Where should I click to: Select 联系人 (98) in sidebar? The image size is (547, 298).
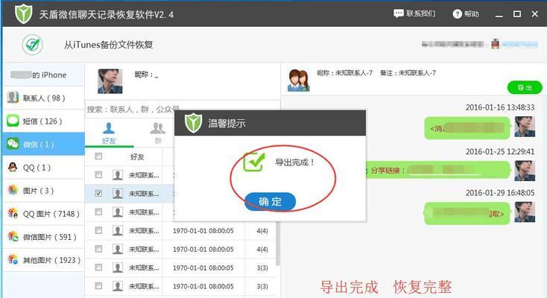pyautogui.click(x=44, y=98)
